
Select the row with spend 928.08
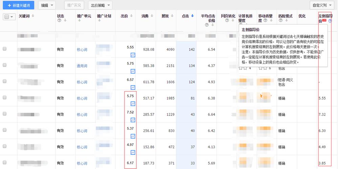[4, 49]
